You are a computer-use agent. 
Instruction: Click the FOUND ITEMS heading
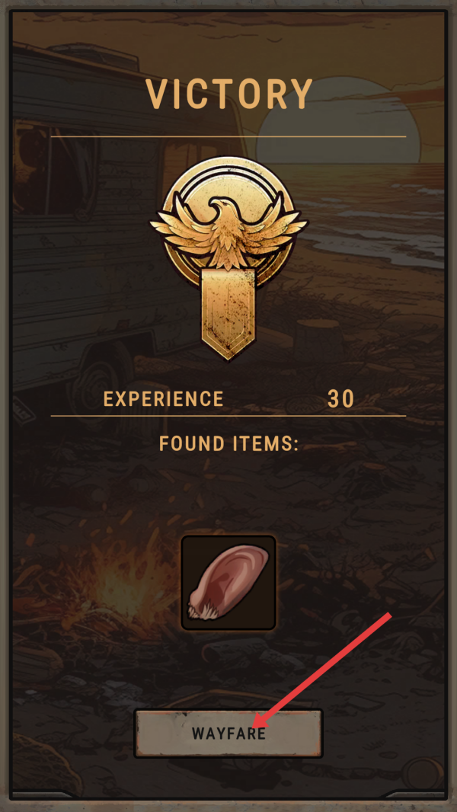coord(228,444)
